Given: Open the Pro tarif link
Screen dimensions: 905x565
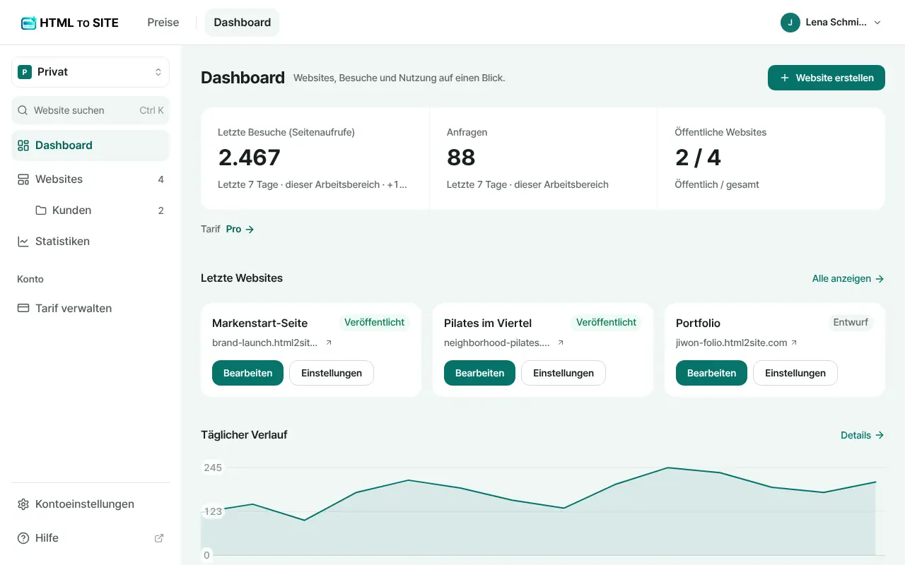Looking at the screenshot, I should click(240, 229).
